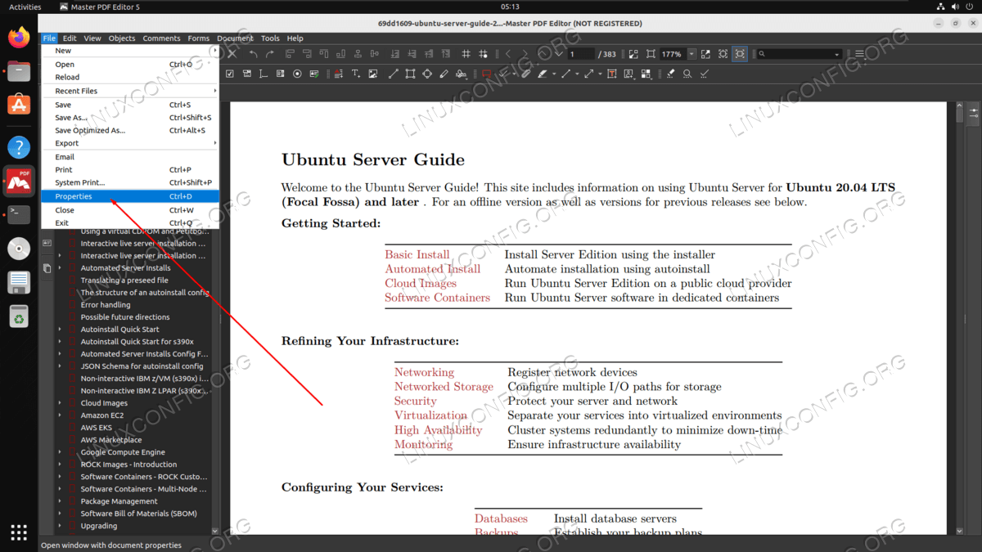
Task: Open the search box dropdown arrow
Action: [836, 55]
